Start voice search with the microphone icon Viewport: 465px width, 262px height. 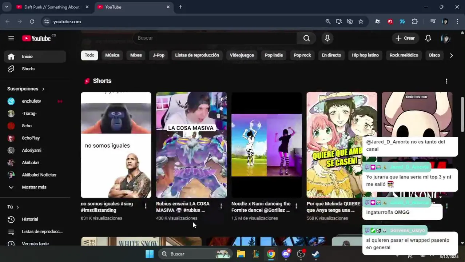coord(327,38)
